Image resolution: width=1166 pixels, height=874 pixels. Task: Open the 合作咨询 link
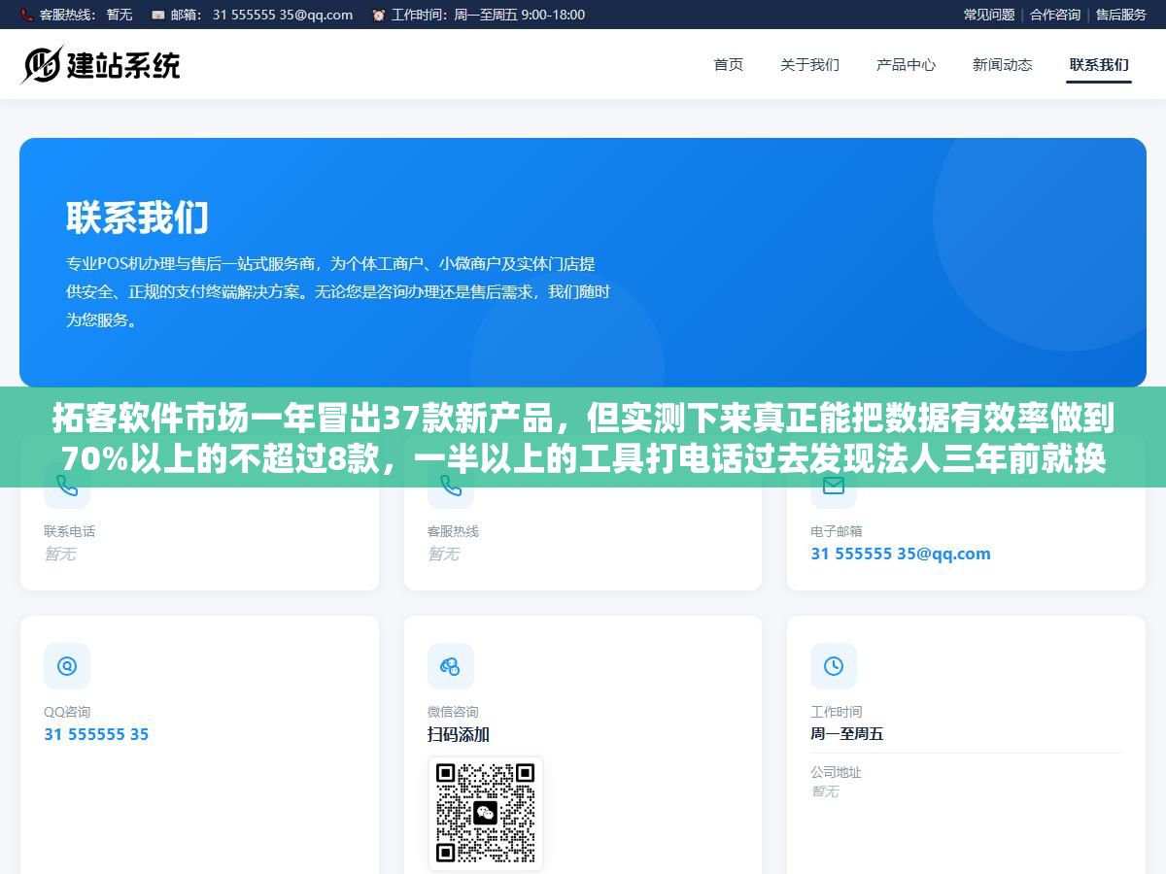[x=1055, y=15]
